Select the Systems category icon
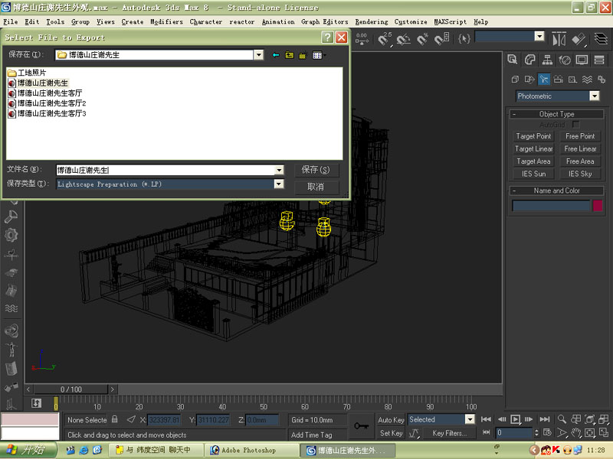The width and height of the screenshot is (613, 459). pos(602,80)
